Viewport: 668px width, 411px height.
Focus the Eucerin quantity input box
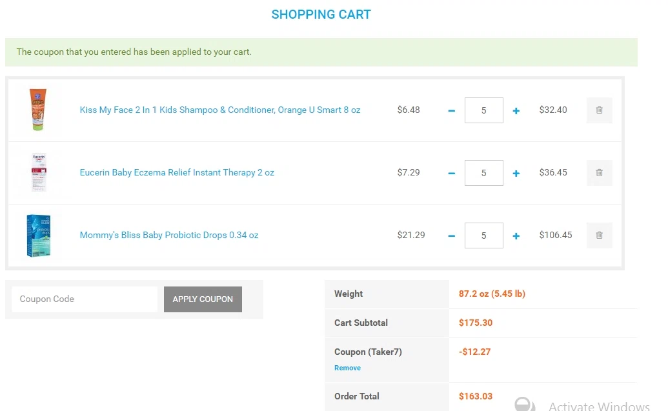point(483,173)
